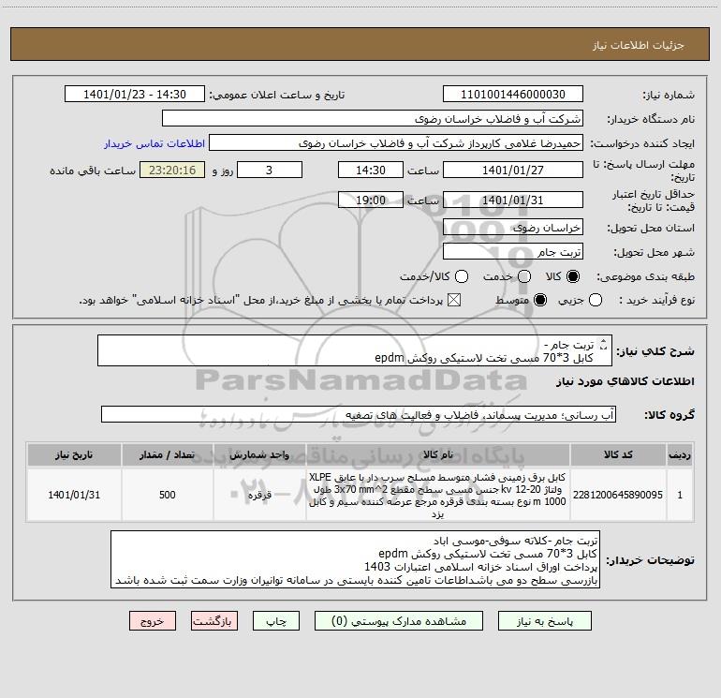Click the تعداد / مقدار column header
Image resolution: width=721 pixels, height=698 pixels.
click(x=168, y=454)
